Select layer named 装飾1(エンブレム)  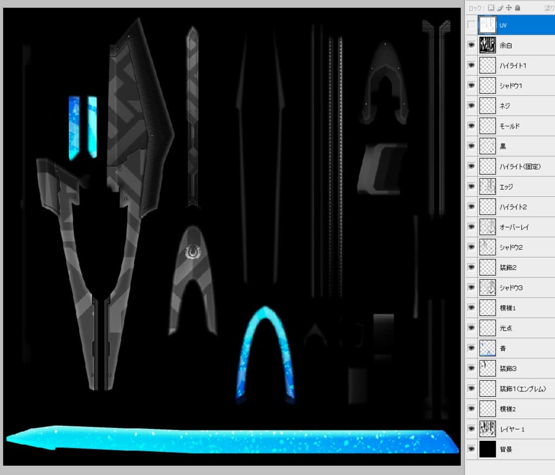point(523,389)
